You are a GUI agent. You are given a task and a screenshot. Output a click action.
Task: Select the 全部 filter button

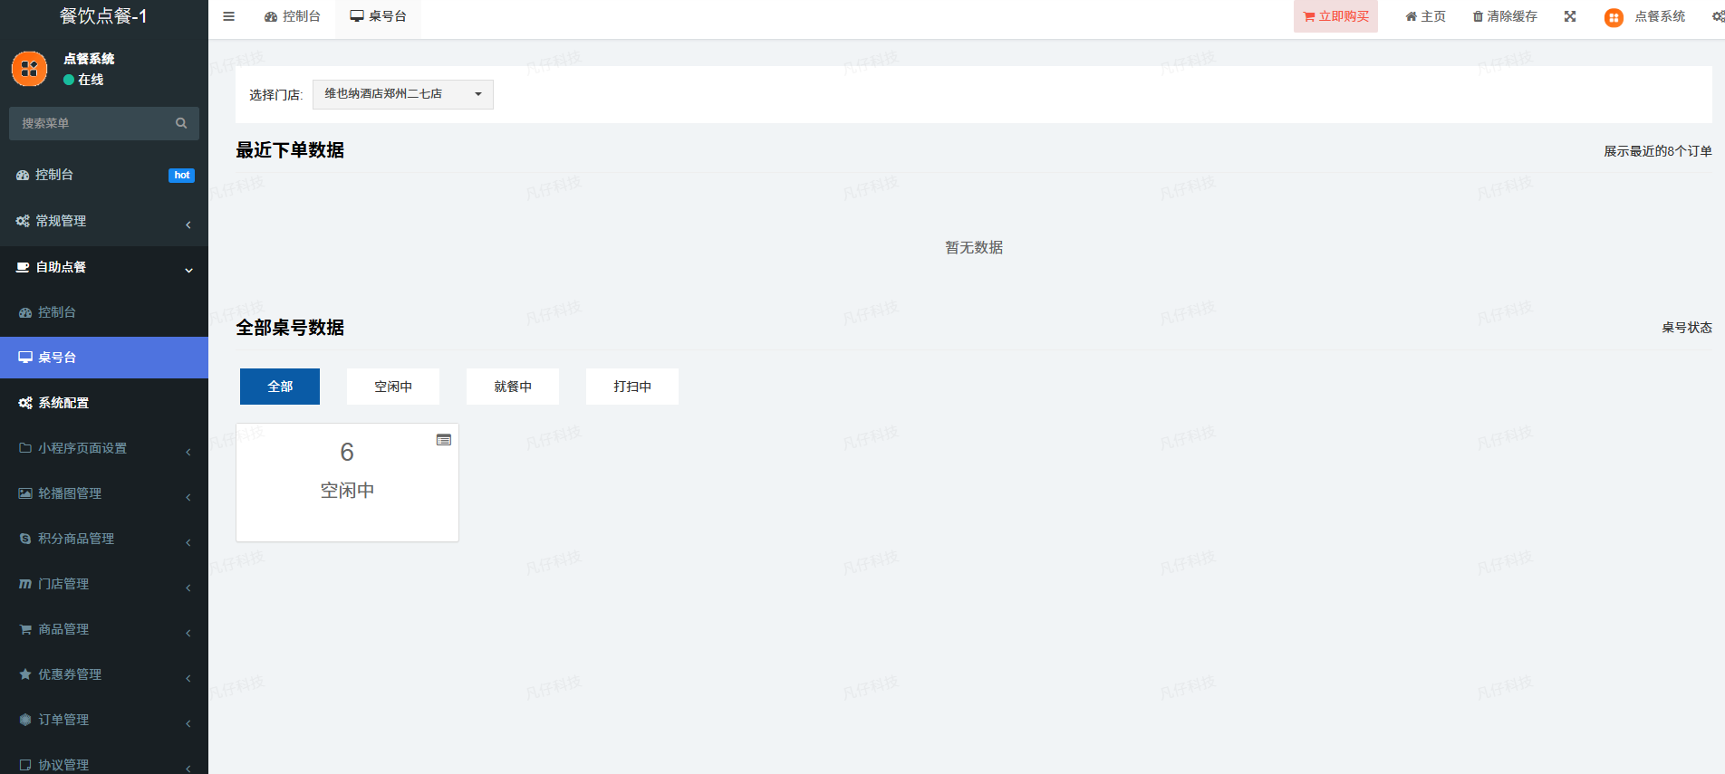click(279, 387)
